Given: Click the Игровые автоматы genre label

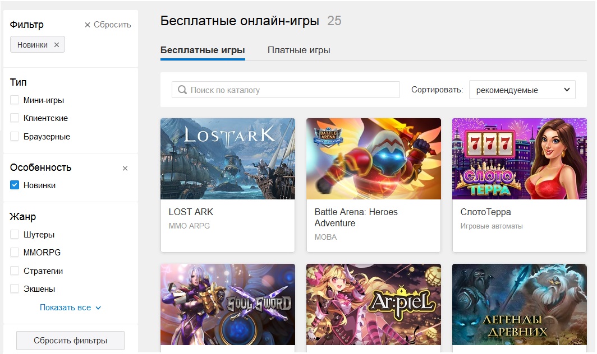Looking at the screenshot, I should [492, 226].
